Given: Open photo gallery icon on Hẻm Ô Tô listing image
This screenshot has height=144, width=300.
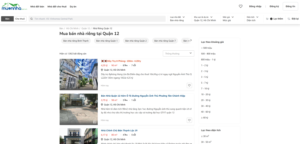Looking at the screenshot, I should point(95,122).
